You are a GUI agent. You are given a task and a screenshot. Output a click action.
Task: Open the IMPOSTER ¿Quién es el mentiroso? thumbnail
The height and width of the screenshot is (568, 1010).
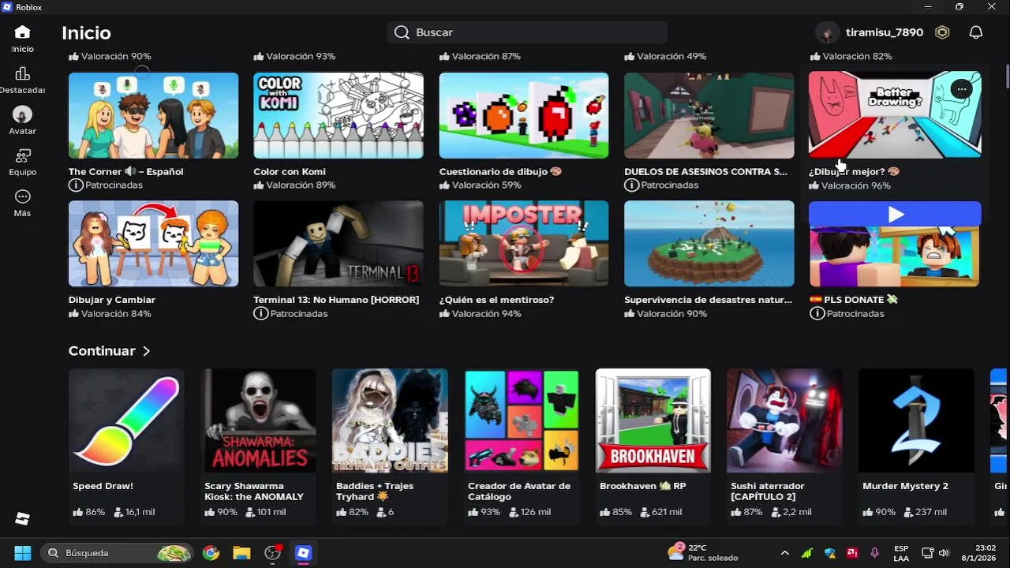[x=524, y=244]
